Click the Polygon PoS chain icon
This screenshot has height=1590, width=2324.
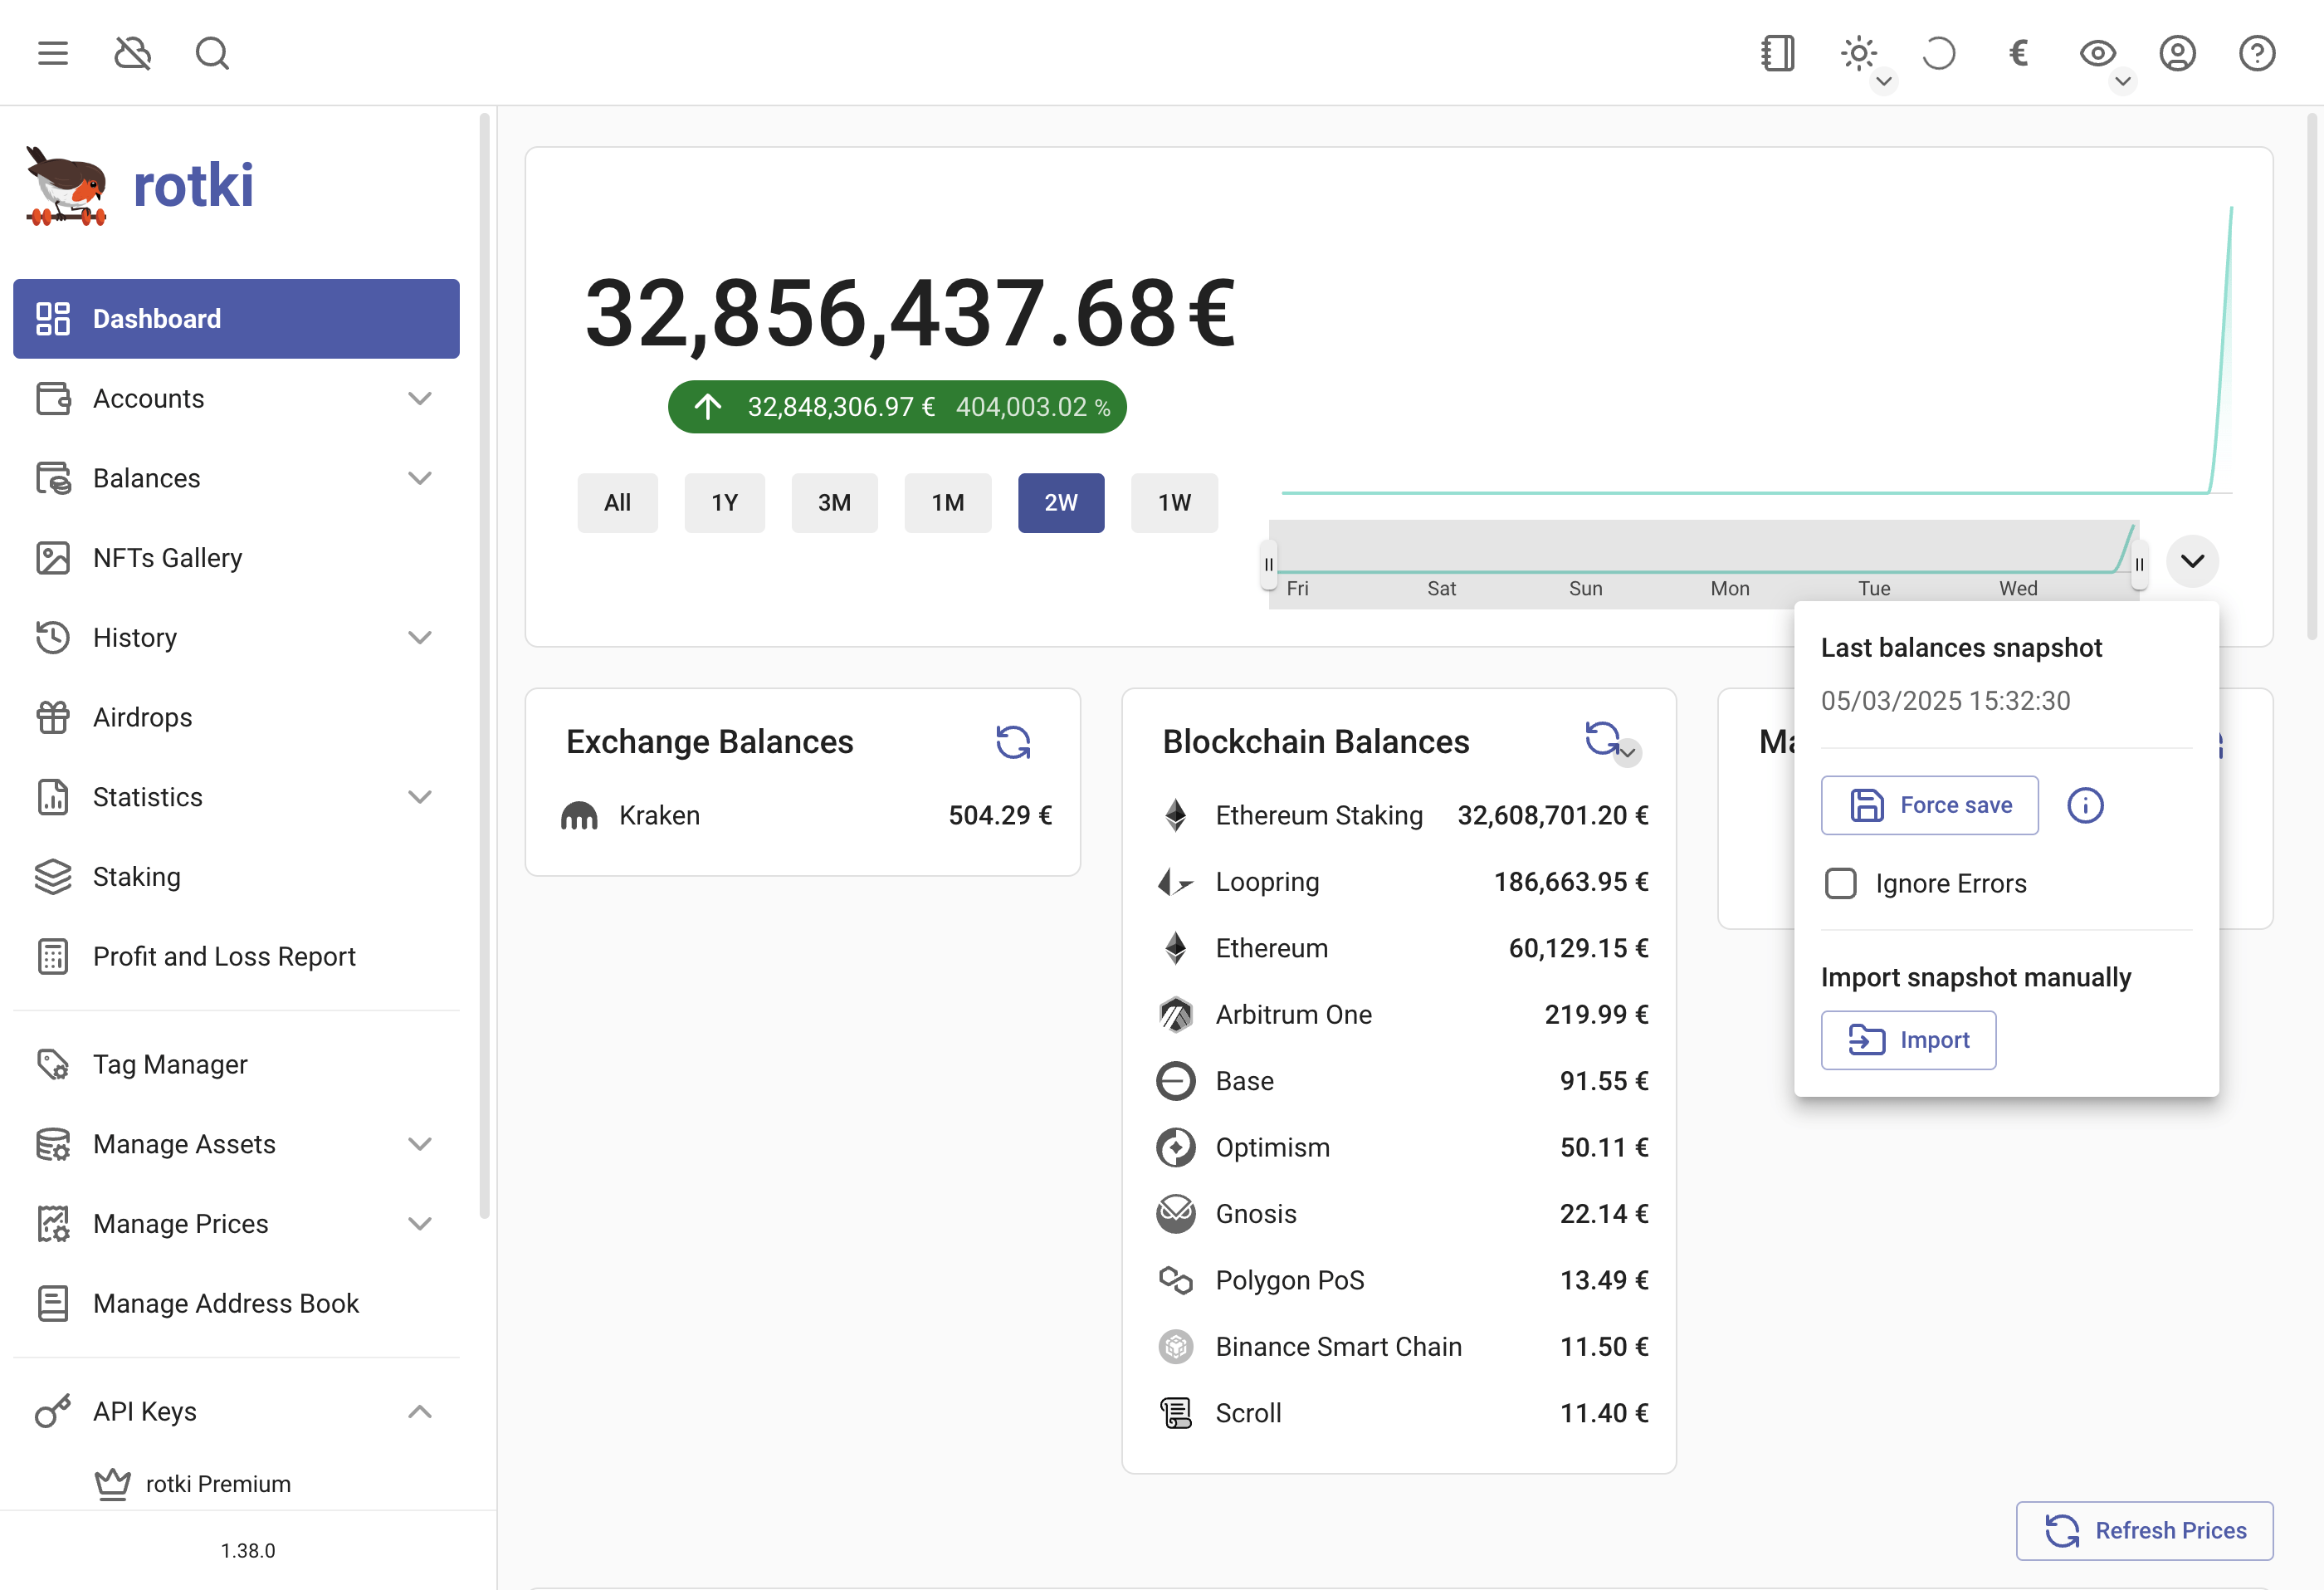[1176, 1279]
